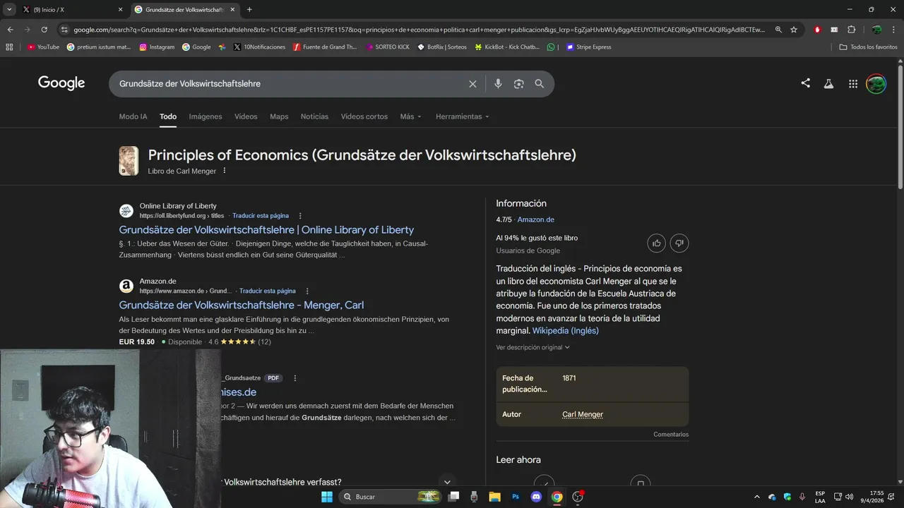Click the Windows taskbar Buscar search box
The image size is (904, 508).
pos(391,497)
